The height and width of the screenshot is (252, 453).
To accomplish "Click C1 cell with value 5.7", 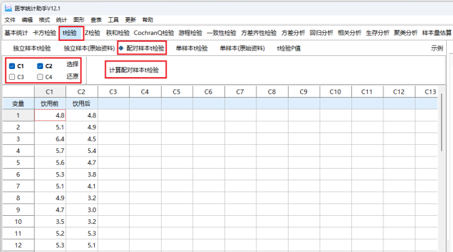I will pos(50,151).
